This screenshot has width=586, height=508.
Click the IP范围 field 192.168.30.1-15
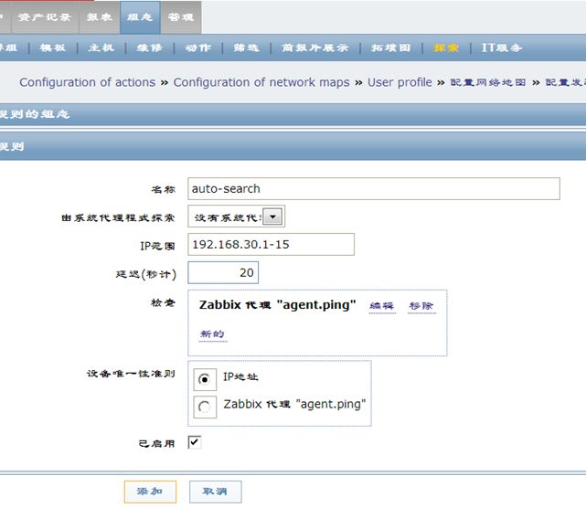tap(271, 244)
